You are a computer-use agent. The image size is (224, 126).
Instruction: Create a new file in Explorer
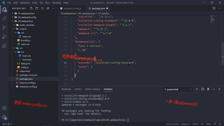pos(31,8)
